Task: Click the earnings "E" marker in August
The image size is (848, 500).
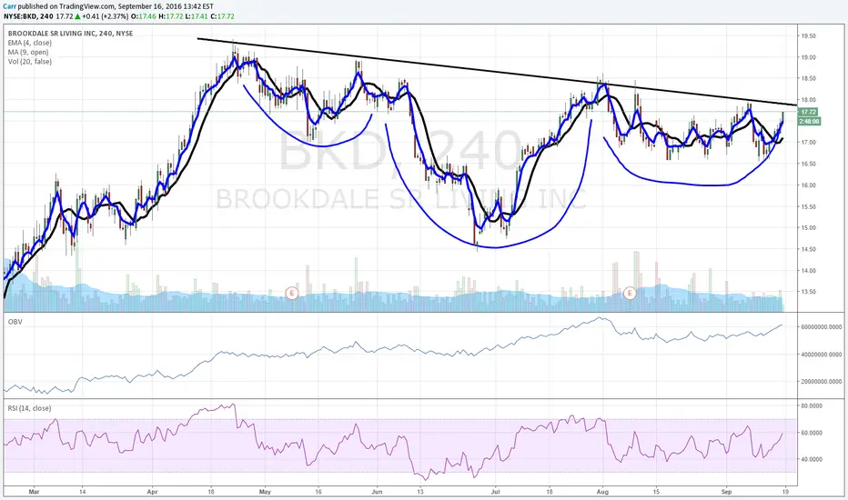Action: coord(630,294)
